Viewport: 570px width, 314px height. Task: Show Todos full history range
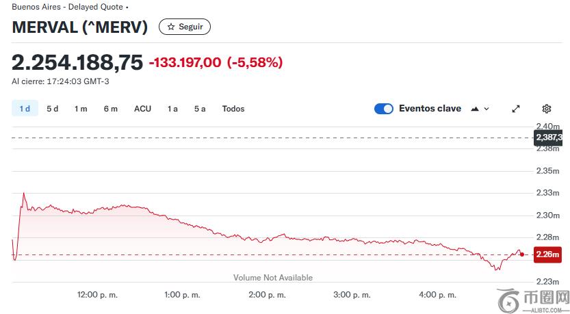pyautogui.click(x=233, y=109)
